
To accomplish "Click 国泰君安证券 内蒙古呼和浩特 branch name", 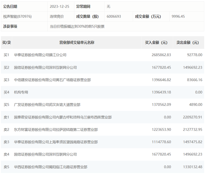I will (63, 117).
